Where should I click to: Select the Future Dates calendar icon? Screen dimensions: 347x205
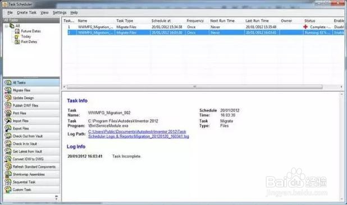click(17, 31)
